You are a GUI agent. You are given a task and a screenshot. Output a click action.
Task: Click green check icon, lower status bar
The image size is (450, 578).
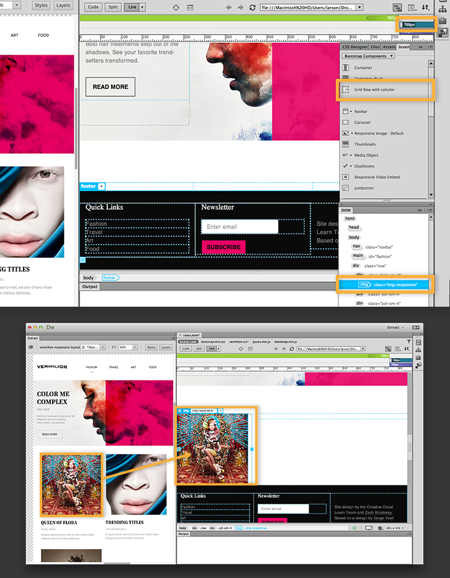pos(354,528)
